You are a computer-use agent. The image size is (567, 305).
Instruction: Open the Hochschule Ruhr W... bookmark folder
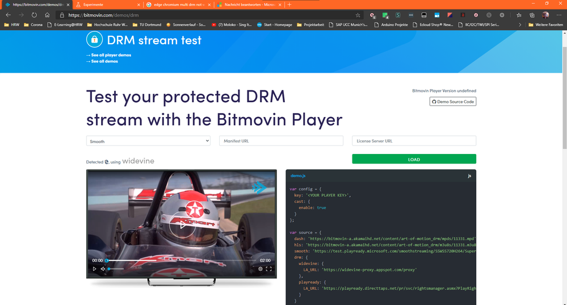pyautogui.click(x=107, y=25)
